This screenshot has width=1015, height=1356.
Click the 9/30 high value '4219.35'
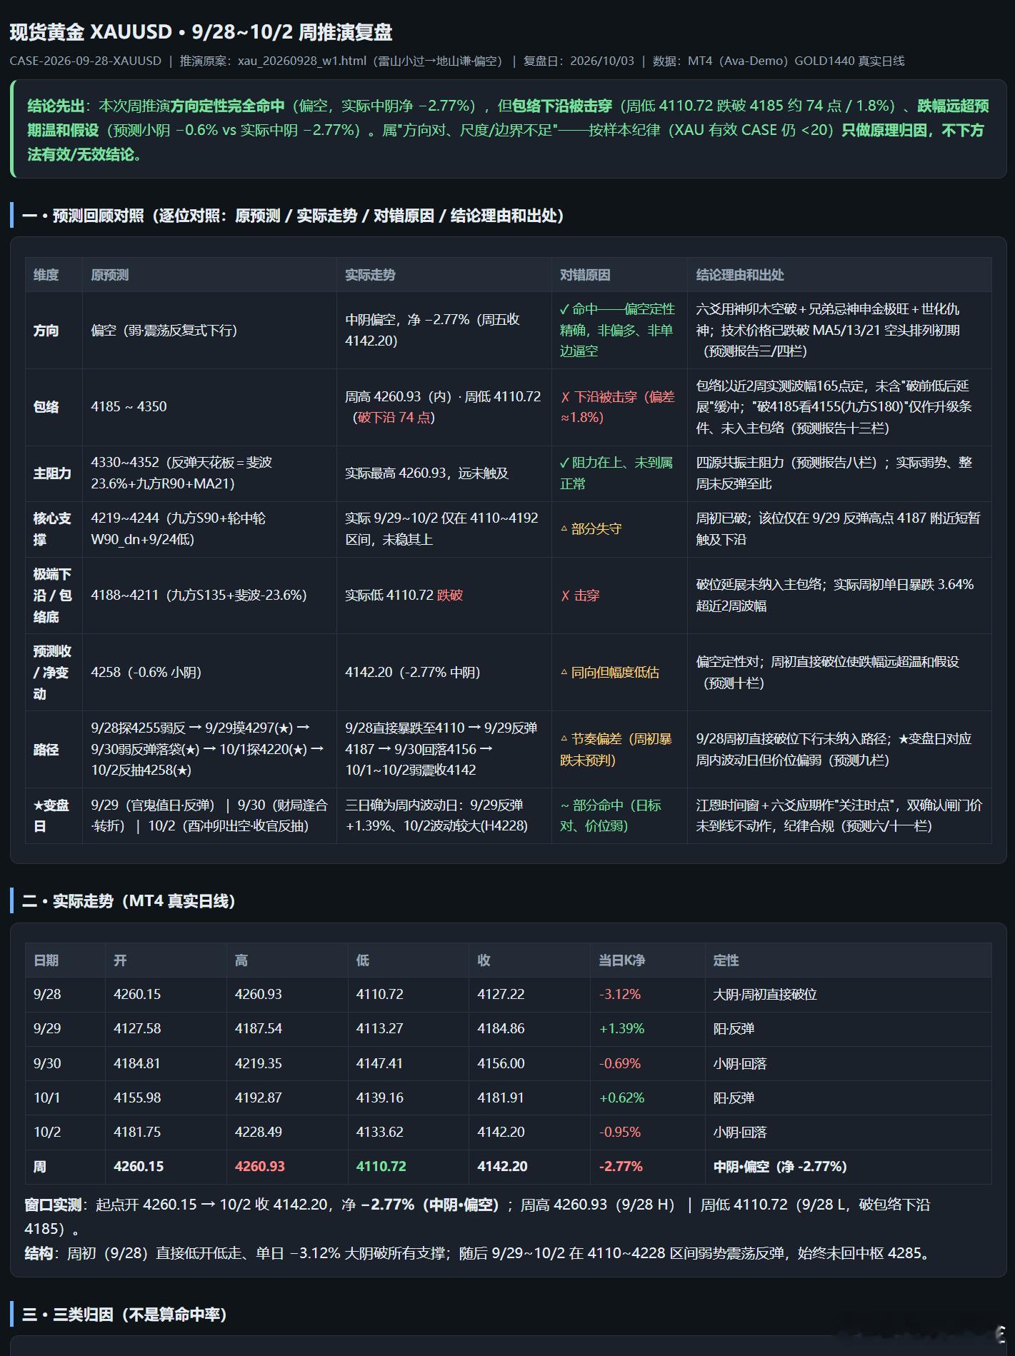coord(259,1063)
